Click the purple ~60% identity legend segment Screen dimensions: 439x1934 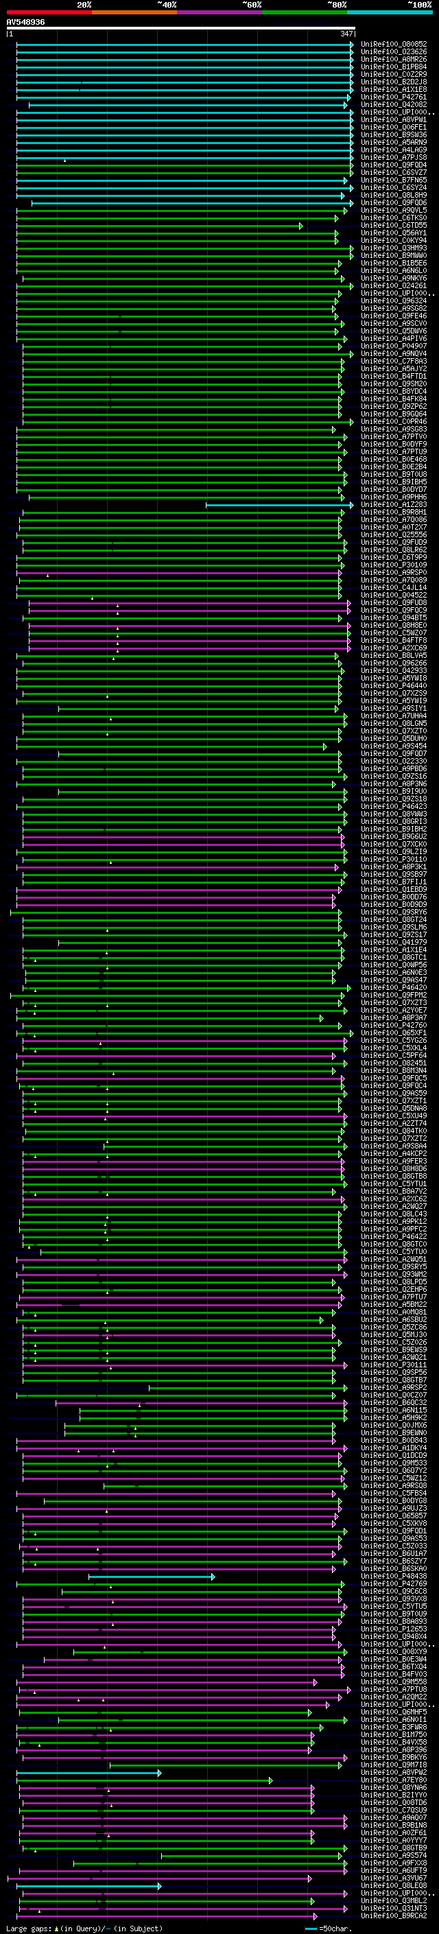tap(219, 12)
